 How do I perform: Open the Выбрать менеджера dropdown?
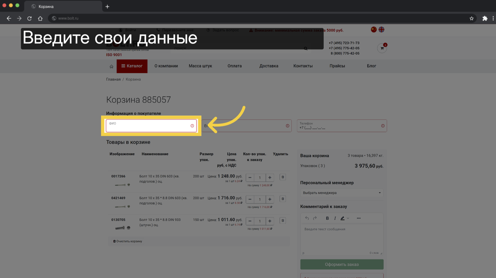pyautogui.click(x=342, y=193)
